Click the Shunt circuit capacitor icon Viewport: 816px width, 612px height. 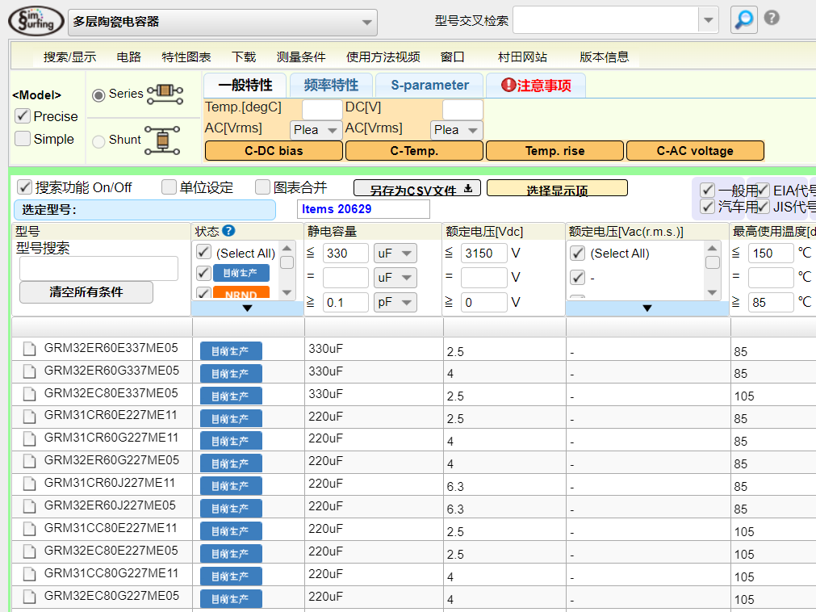(164, 140)
